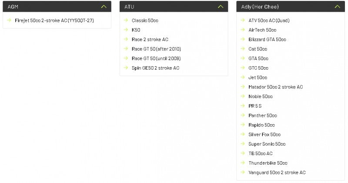Collapse the AGM panel chevron
The height and width of the screenshot is (183, 348).
(x=103, y=7)
